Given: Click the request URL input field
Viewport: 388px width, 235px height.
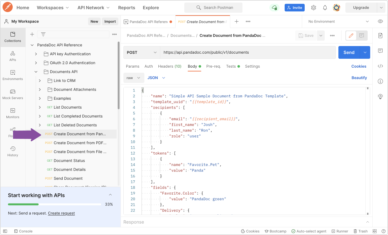Looking at the screenshot, I should point(247,52).
